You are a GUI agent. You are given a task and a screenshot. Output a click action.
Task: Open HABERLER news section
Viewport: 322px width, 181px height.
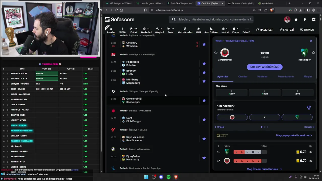[x=265, y=30]
